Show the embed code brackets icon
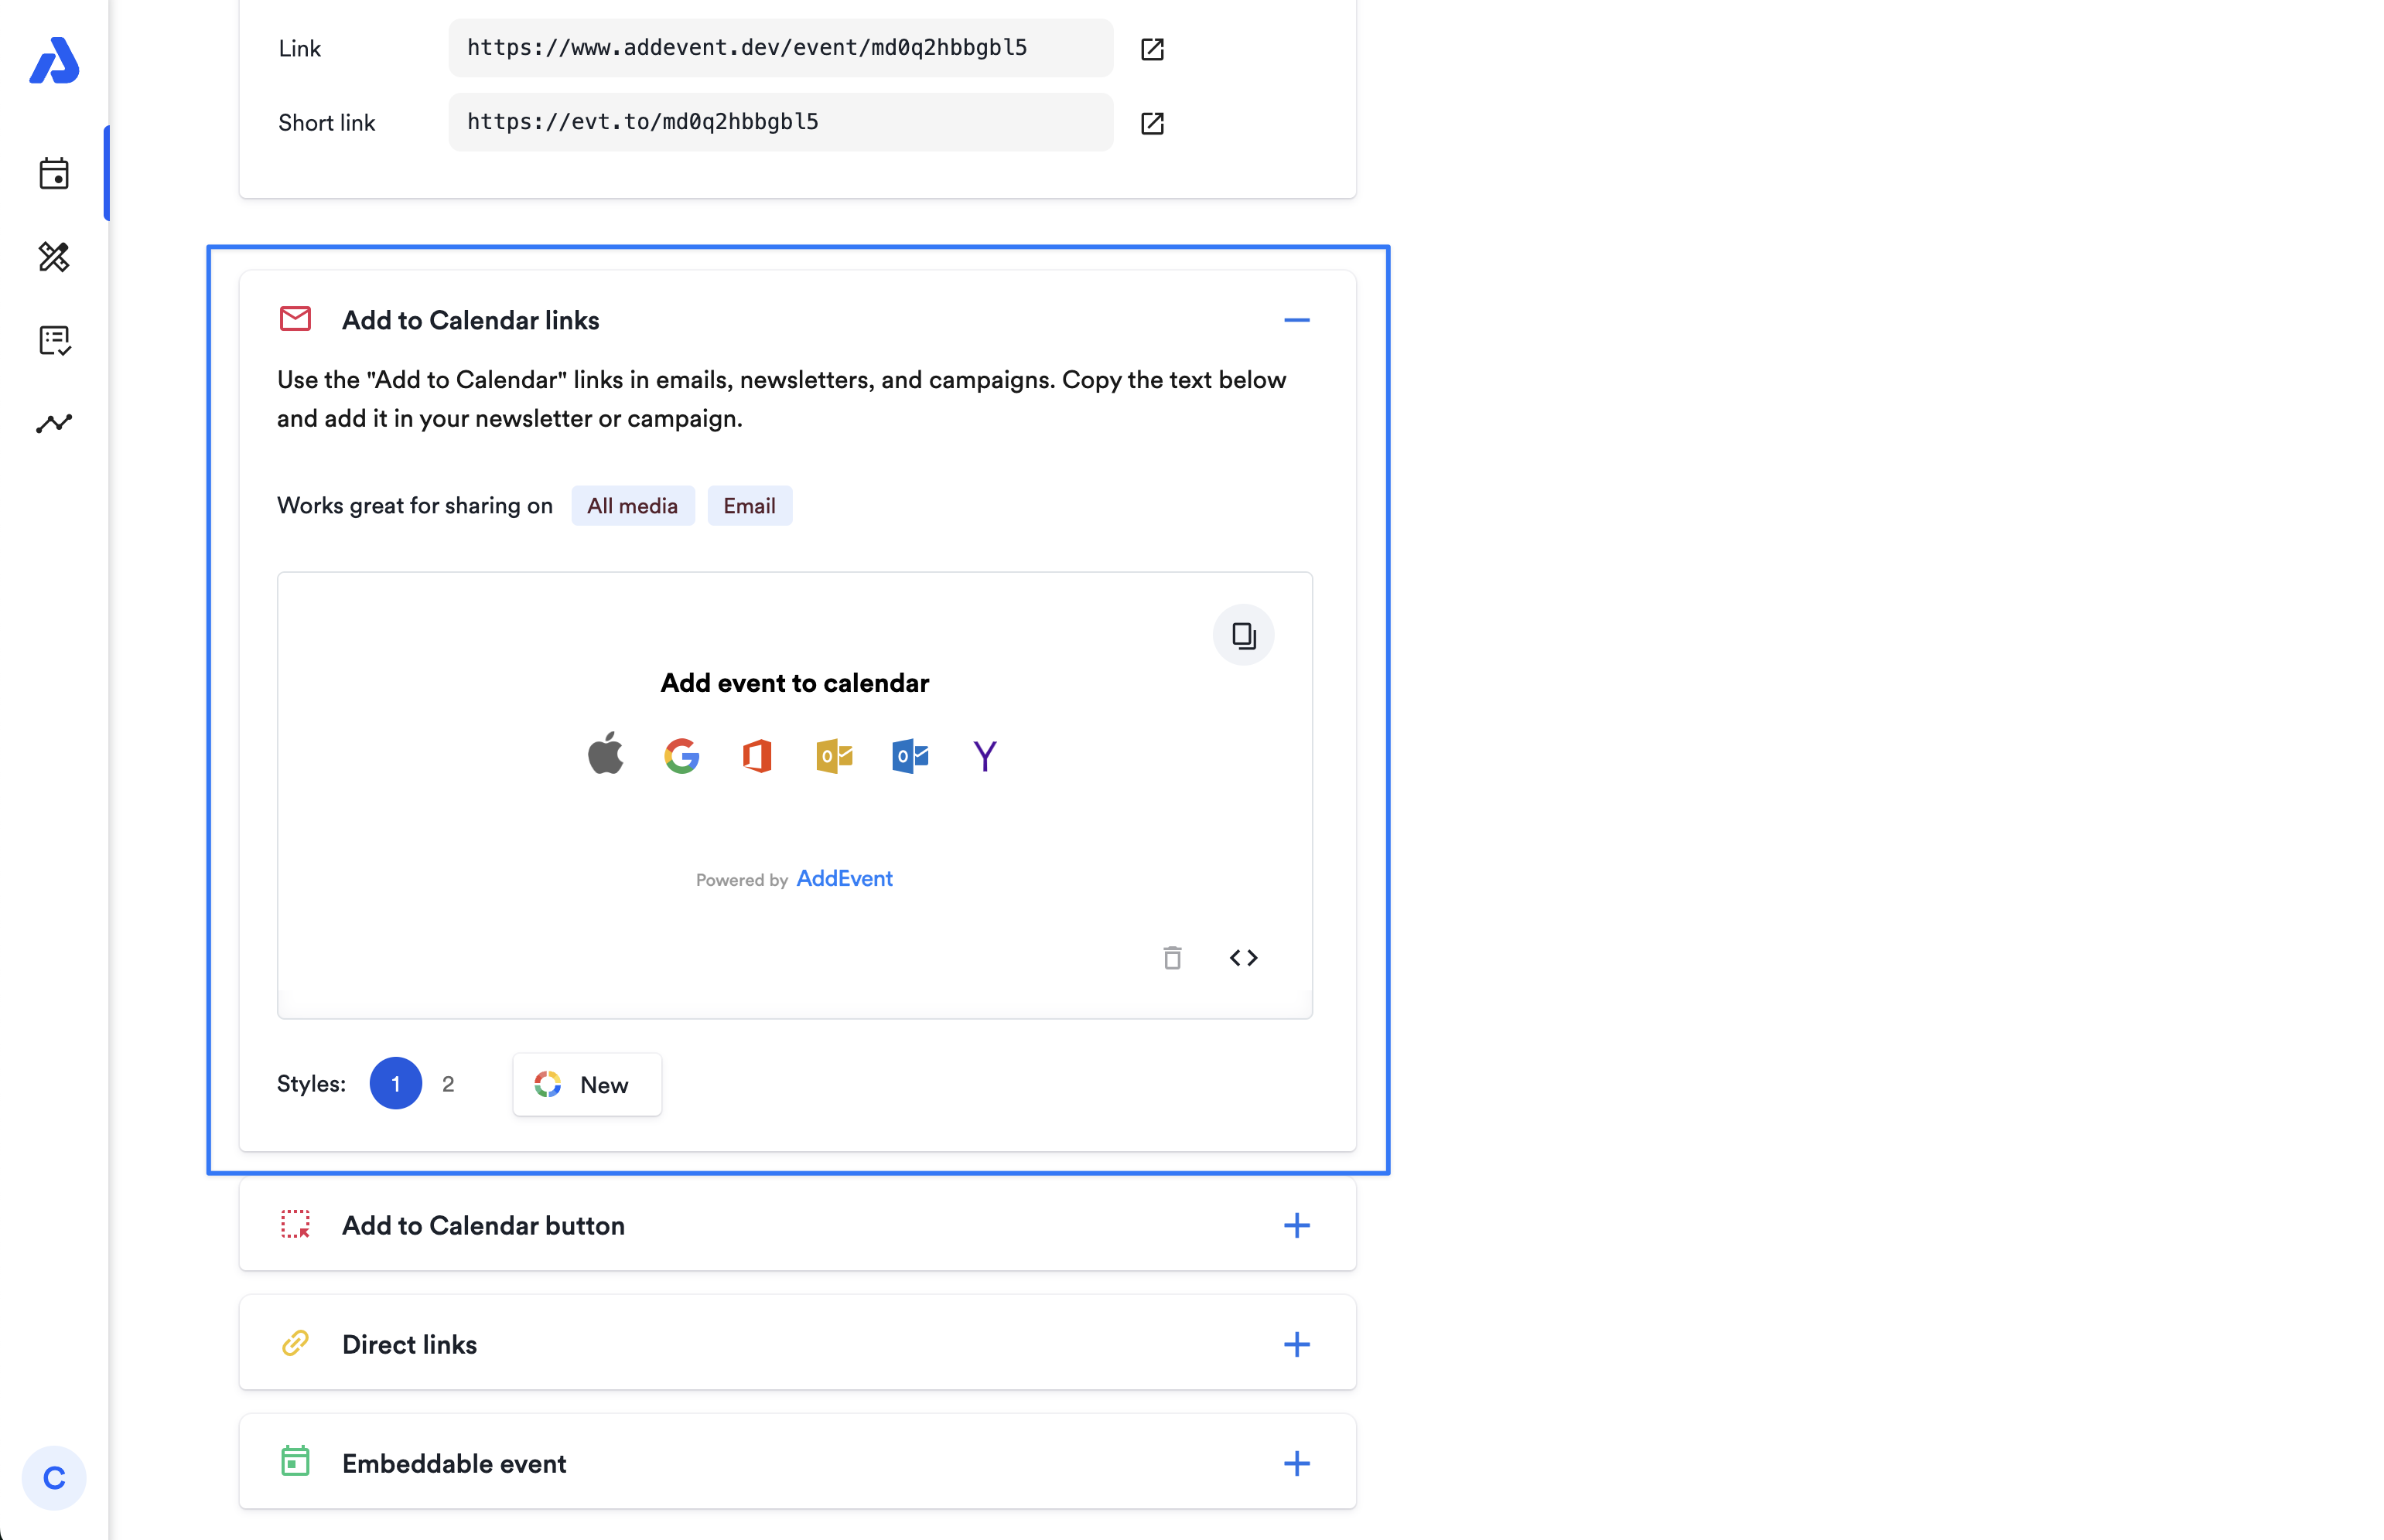The width and height of the screenshot is (2384, 1540). 1242,958
